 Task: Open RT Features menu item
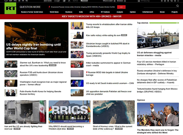105,12
